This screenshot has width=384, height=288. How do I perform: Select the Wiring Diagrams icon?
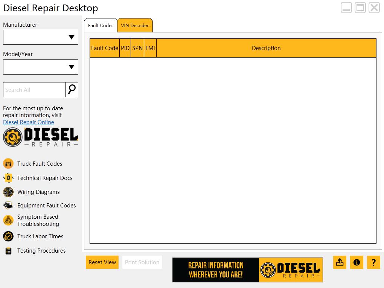(8, 192)
